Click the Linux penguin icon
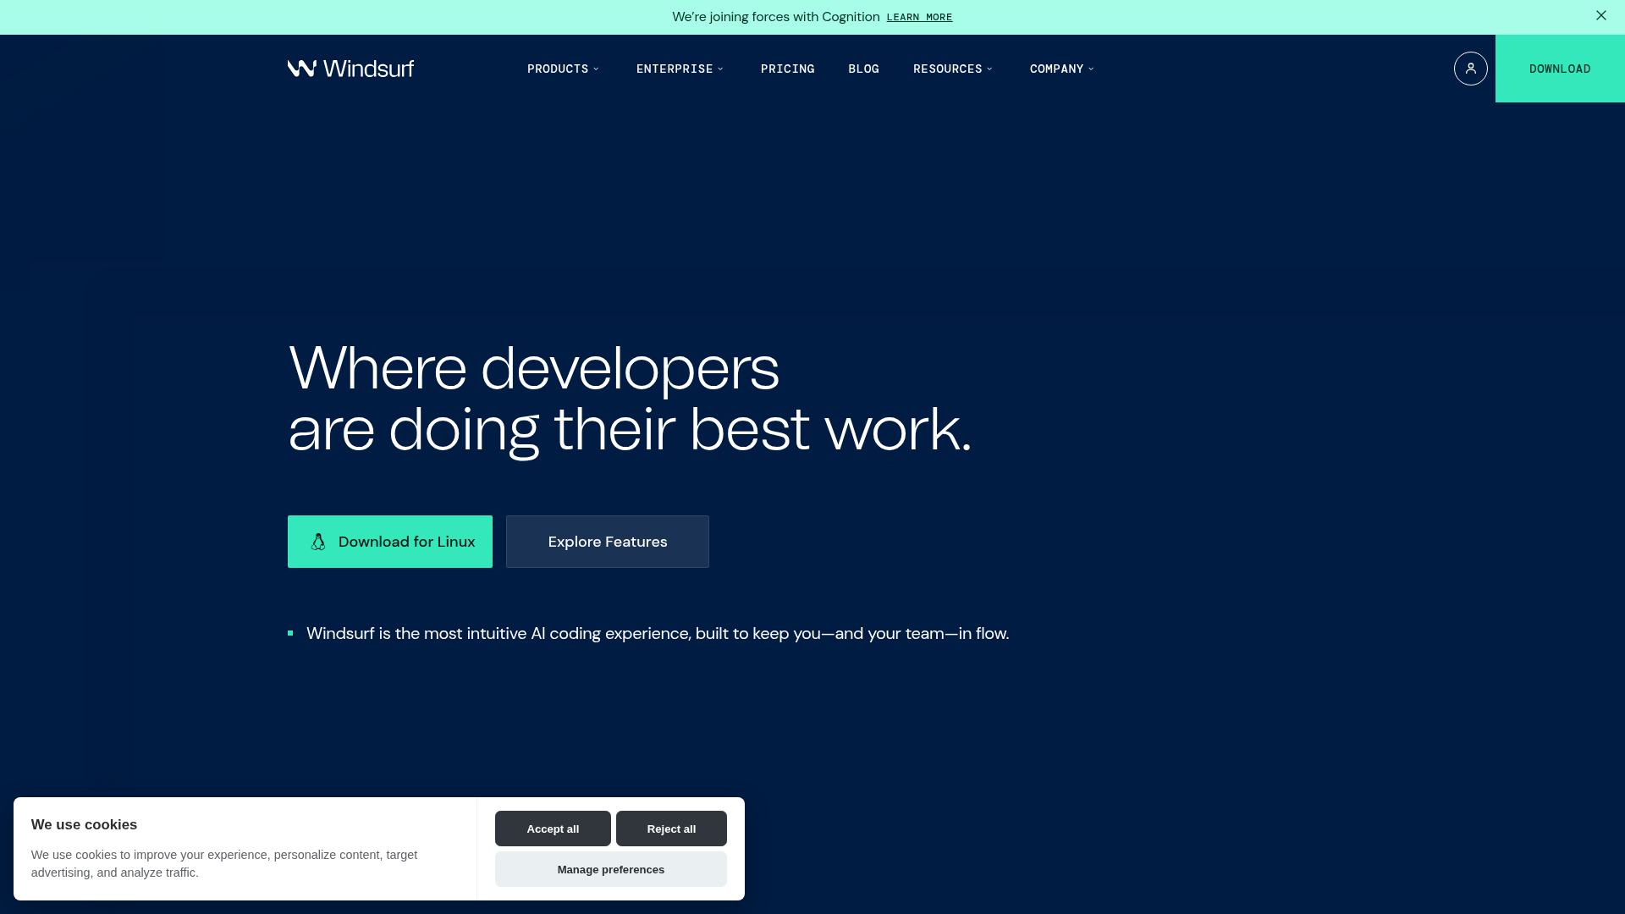 (318, 542)
